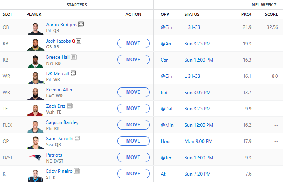Click Sam Darnold's headshot photo
Viewport: 283px width, 182px height.
[x=35, y=141]
